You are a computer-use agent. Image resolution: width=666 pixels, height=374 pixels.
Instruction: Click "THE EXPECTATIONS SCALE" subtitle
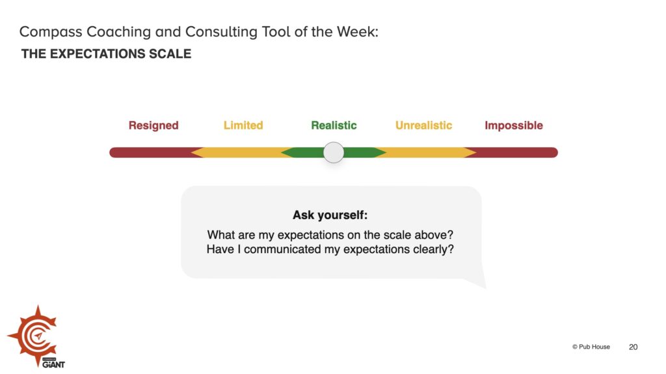(x=106, y=54)
